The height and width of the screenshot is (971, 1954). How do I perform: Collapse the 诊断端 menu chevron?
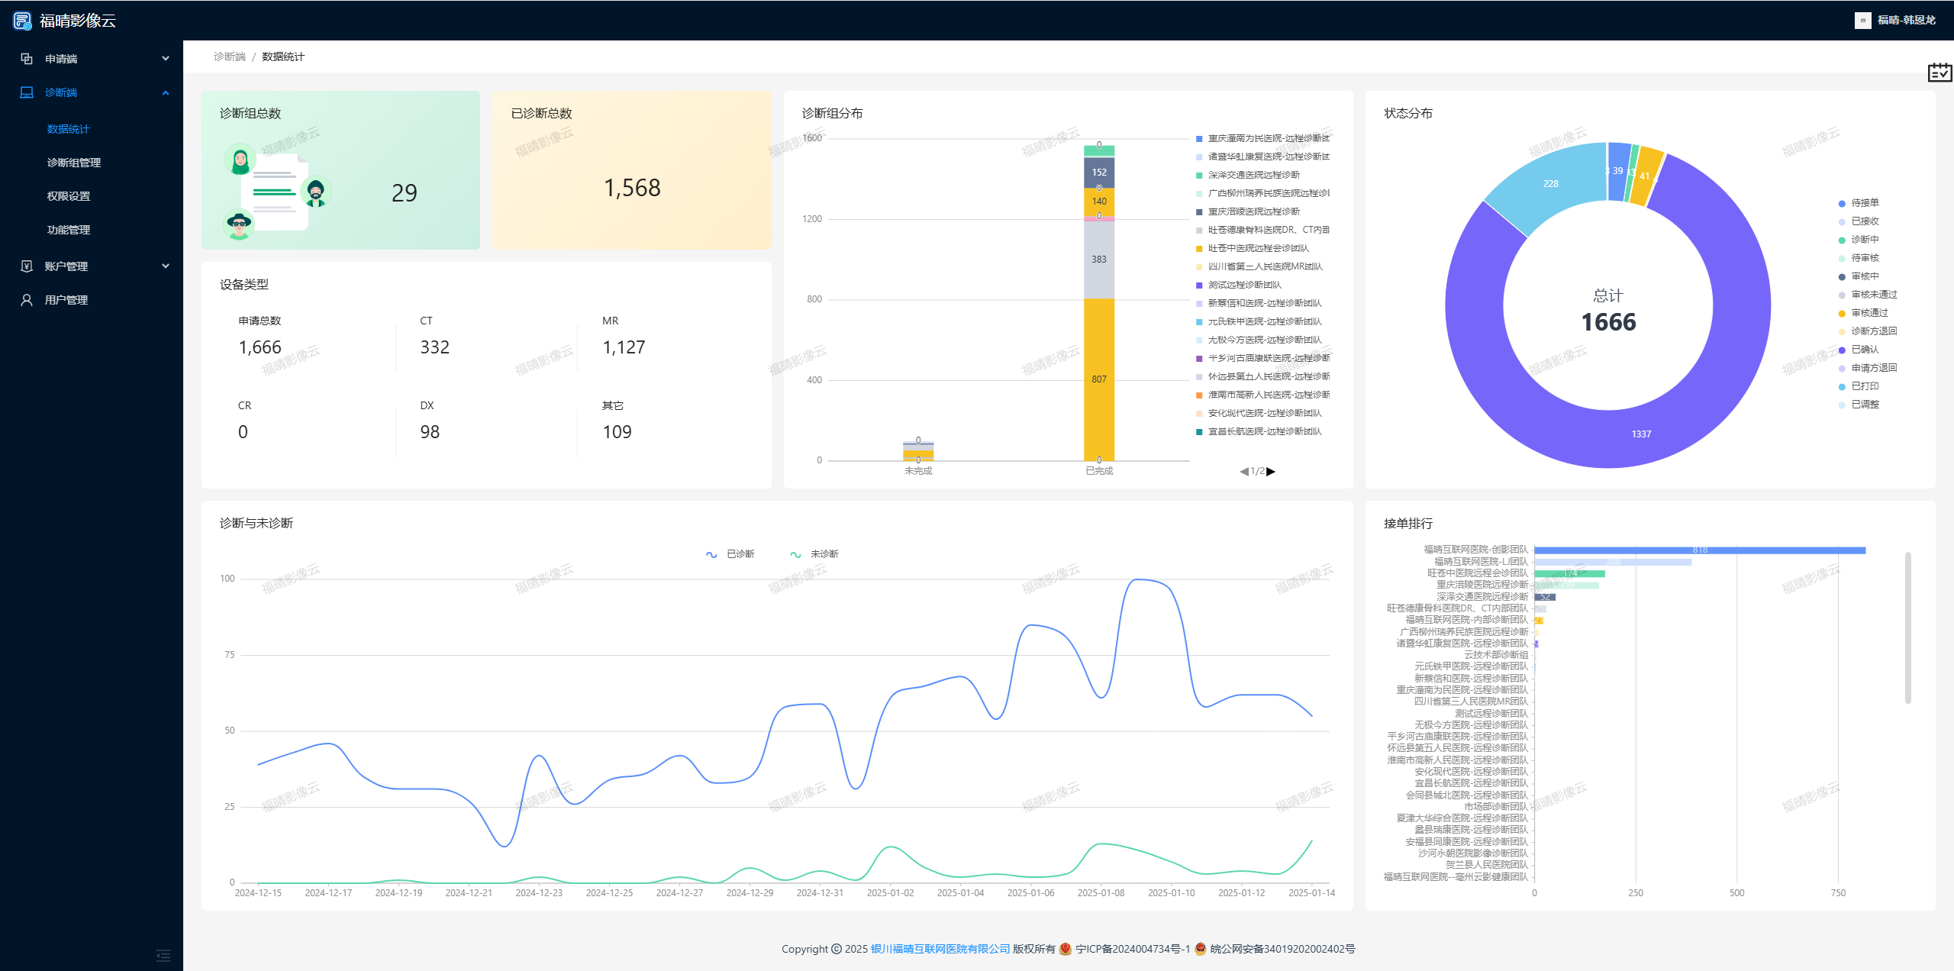pos(166,92)
